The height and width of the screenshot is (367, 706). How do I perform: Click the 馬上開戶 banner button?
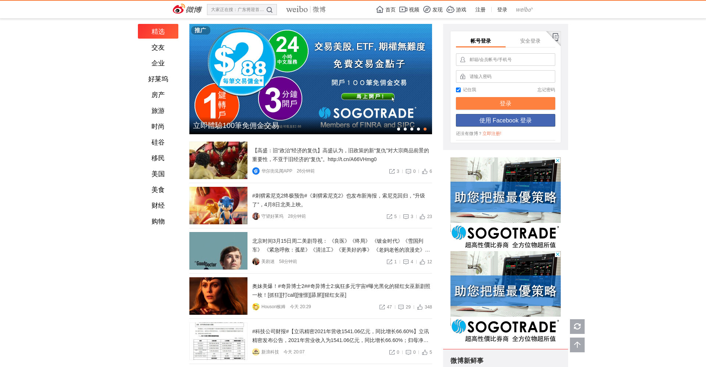pos(368,96)
